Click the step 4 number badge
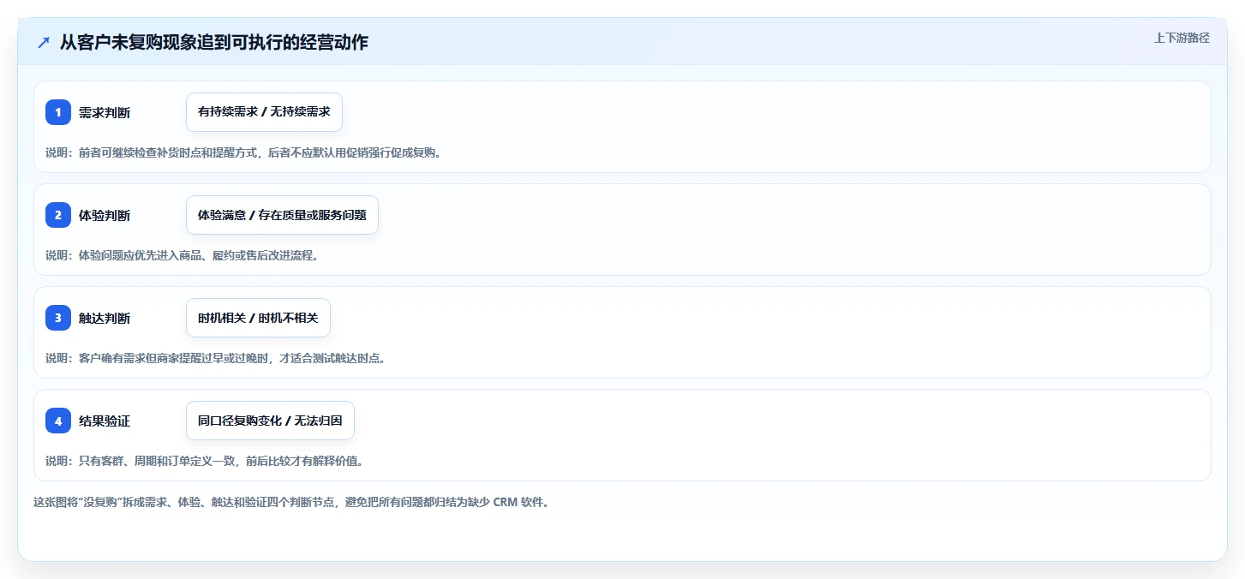 tap(58, 421)
